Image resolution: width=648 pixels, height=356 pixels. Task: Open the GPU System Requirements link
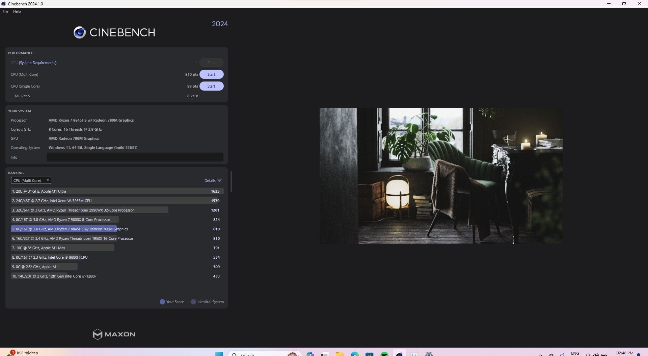37,63
